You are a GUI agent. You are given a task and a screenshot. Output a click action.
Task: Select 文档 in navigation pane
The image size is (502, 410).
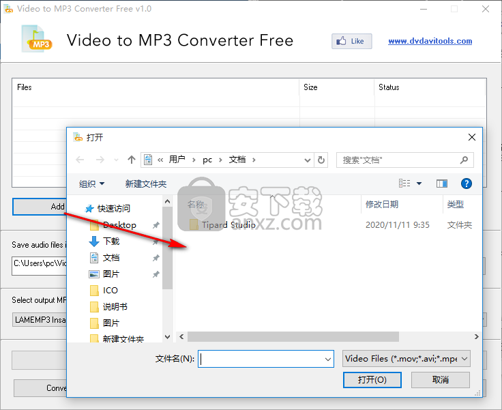(111, 258)
